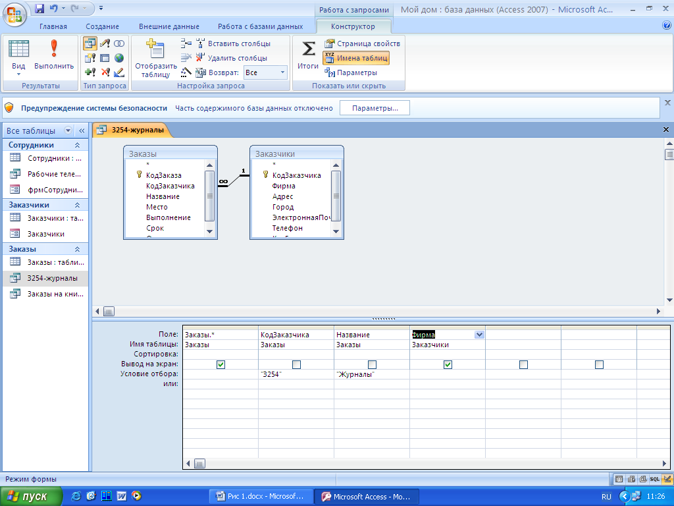Switch to SQL view in status bar
674x506 pixels.
coord(655,479)
